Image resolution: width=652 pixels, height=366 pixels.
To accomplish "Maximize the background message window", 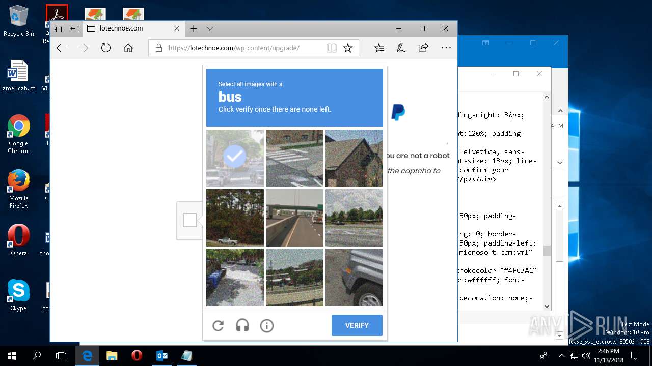I will click(533, 43).
